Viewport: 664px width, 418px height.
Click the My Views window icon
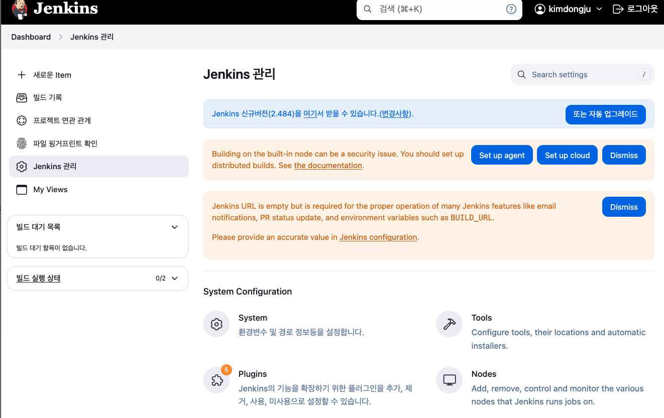pos(22,190)
